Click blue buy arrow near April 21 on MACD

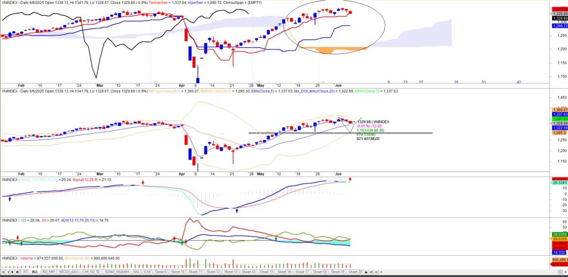click(x=237, y=210)
